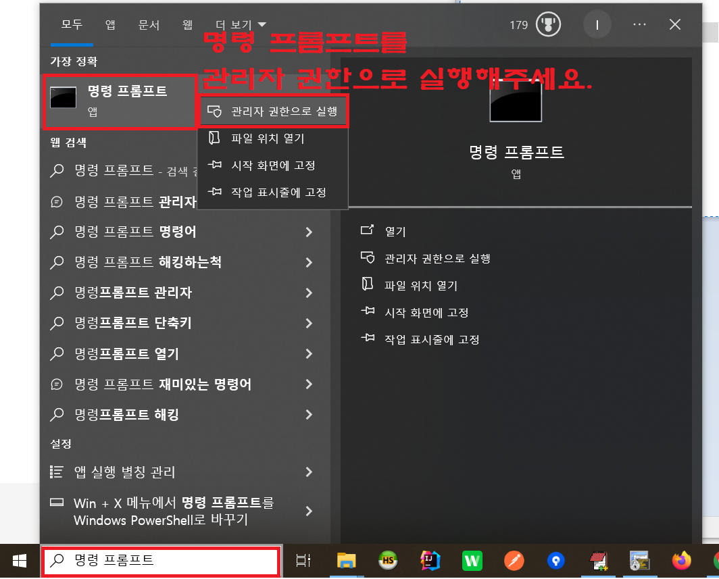The image size is (719, 579).
Task: Choose 관리자 권한으로 실행 in context menu
Action: click(274, 111)
